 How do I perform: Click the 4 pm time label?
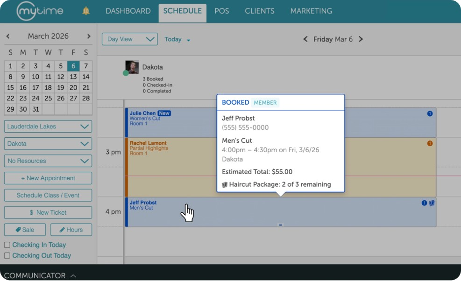pos(113,211)
